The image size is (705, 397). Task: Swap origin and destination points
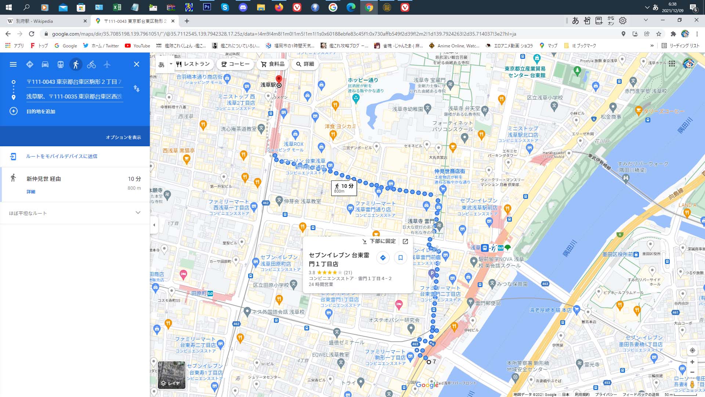(x=137, y=89)
